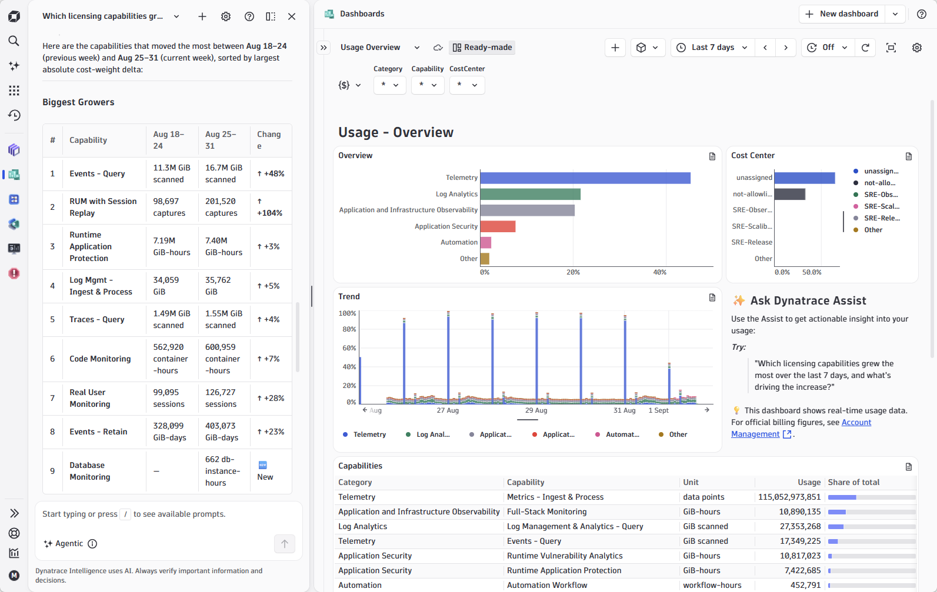This screenshot has height=592, width=937.
Task: Open the cube segments dropdown
Action: pyautogui.click(x=648, y=48)
